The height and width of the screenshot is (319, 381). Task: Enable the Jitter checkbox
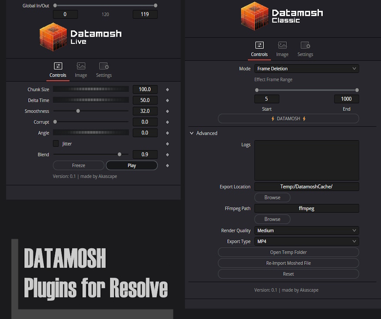(56, 144)
